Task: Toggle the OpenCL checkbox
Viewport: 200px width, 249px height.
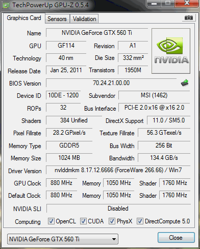Action: click(51, 221)
